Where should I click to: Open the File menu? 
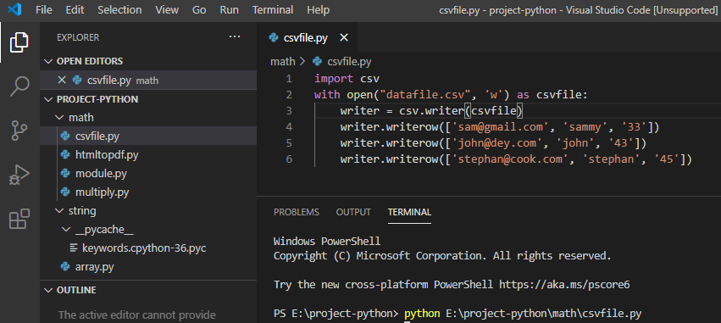(x=44, y=9)
